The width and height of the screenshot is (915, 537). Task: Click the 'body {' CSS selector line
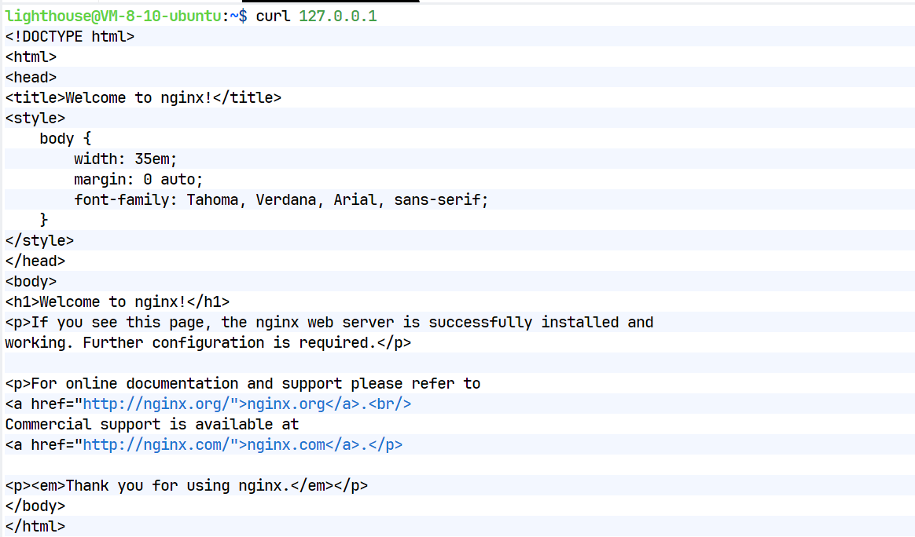(x=65, y=139)
